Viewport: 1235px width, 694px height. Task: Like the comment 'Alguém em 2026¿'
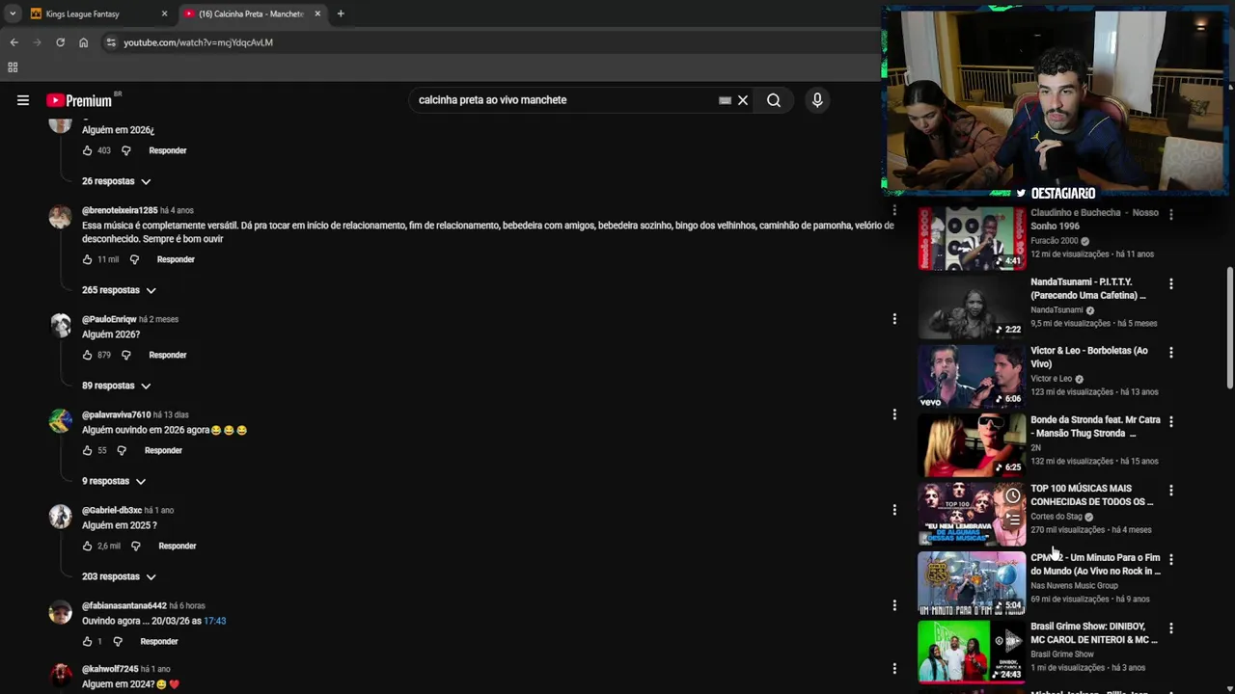88,150
